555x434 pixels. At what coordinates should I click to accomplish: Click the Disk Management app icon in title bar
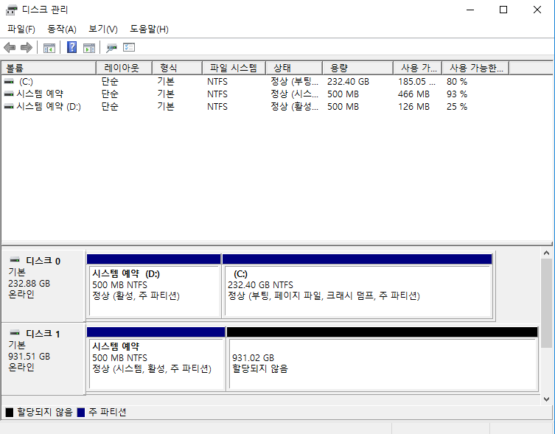[11, 10]
